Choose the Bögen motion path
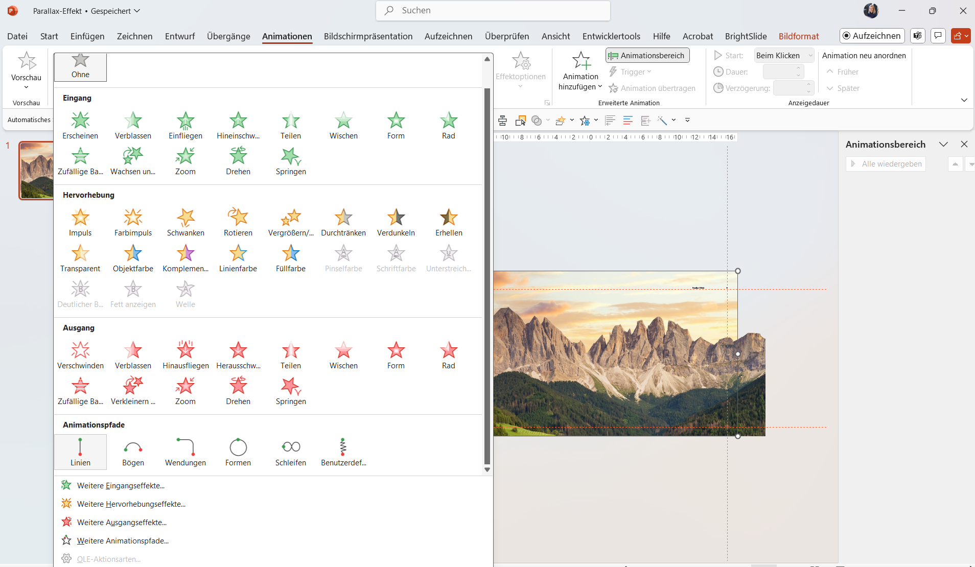The width and height of the screenshot is (975, 567). pyautogui.click(x=133, y=452)
